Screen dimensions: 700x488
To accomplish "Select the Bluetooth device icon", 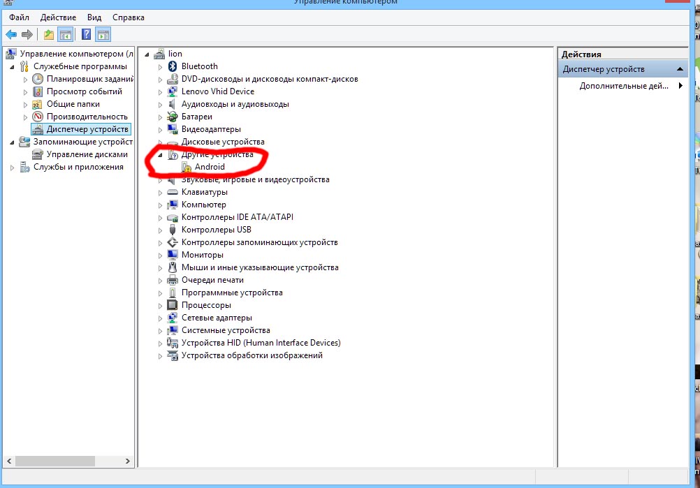I will [x=173, y=66].
